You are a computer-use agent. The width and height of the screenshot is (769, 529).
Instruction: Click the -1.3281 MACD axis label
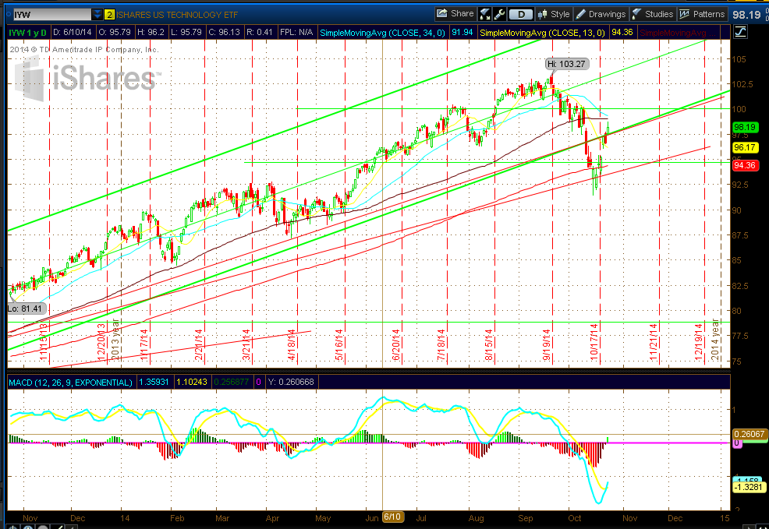tap(749, 487)
